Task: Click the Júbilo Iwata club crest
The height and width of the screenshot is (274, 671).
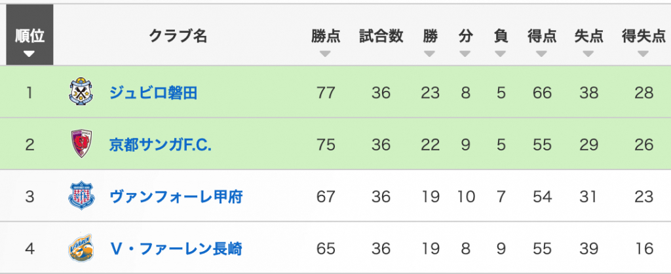Action: click(81, 92)
